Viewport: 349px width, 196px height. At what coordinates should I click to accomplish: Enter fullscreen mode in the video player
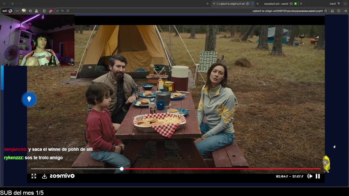click(34, 176)
